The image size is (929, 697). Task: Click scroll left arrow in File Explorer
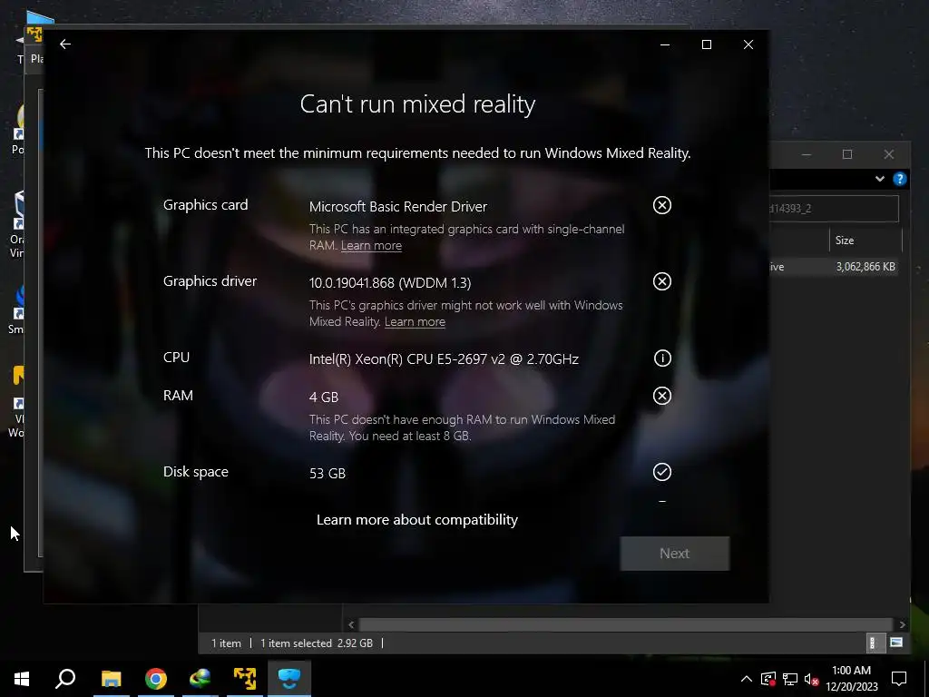tap(351, 624)
